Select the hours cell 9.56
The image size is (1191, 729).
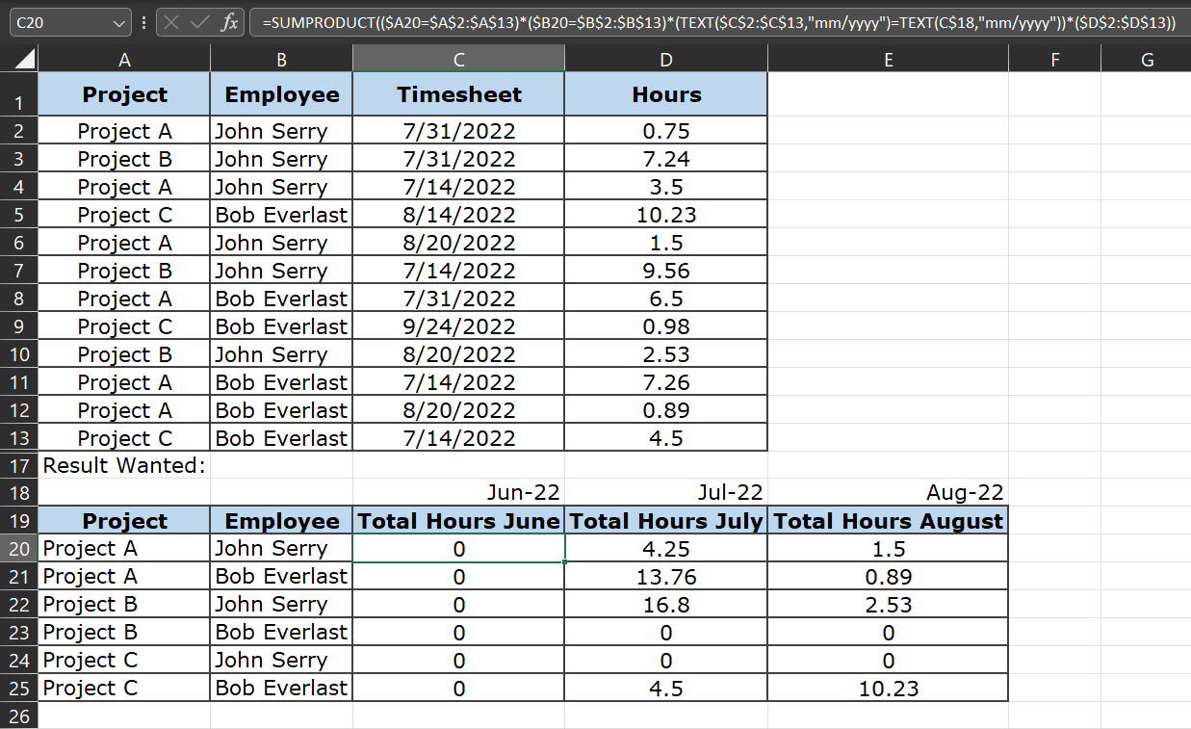point(666,271)
